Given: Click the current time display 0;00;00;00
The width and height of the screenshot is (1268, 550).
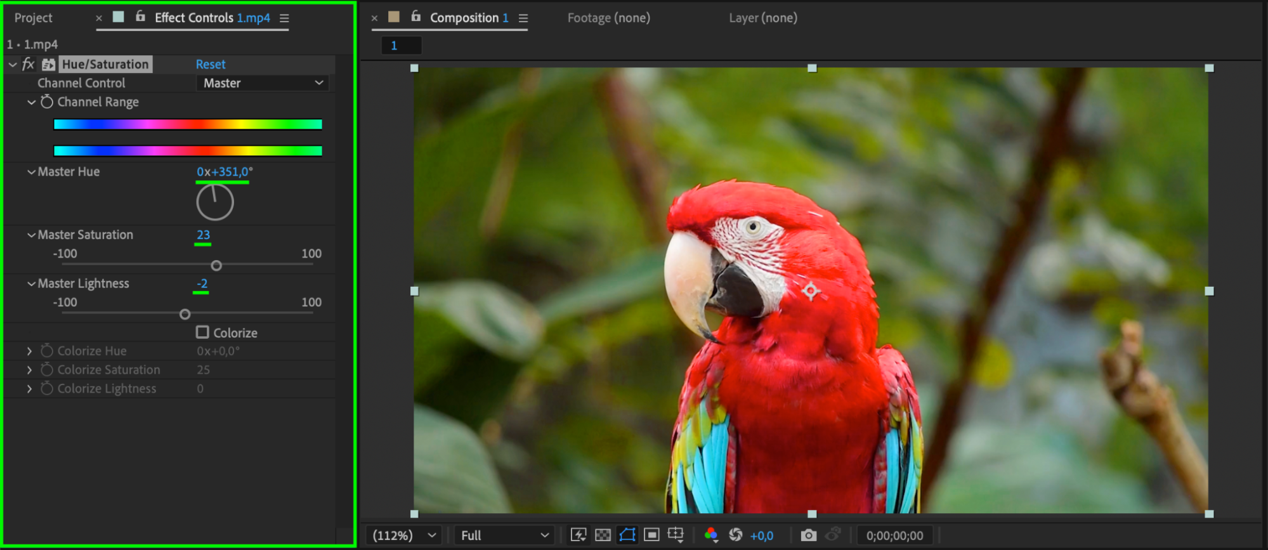Looking at the screenshot, I should click(894, 535).
